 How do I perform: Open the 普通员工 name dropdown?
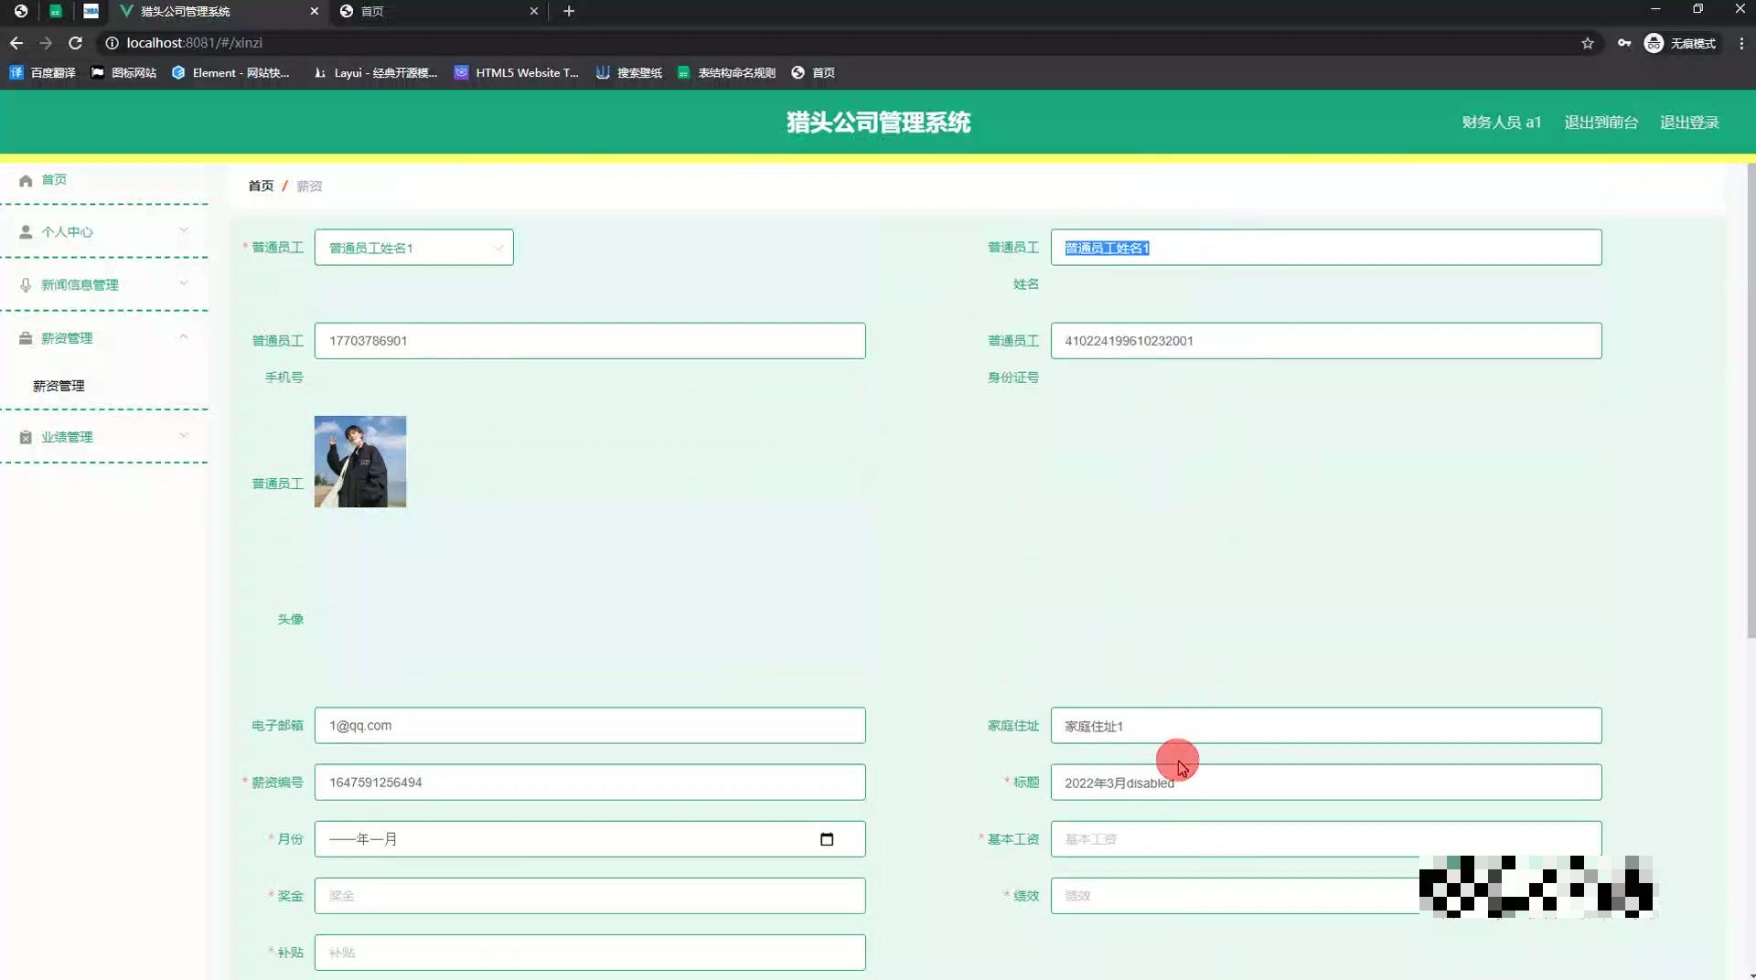(x=413, y=248)
